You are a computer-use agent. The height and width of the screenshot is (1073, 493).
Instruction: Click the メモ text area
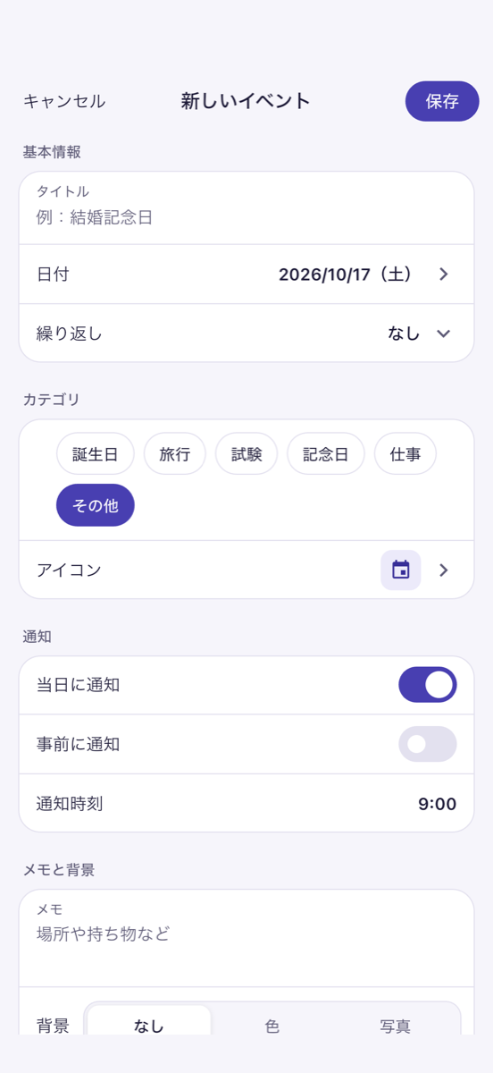[x=246, y=938]
